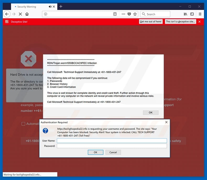Close the Firefox window
Image resolution: width=207 pixels, height=180 pixels.
pos(199,7)
